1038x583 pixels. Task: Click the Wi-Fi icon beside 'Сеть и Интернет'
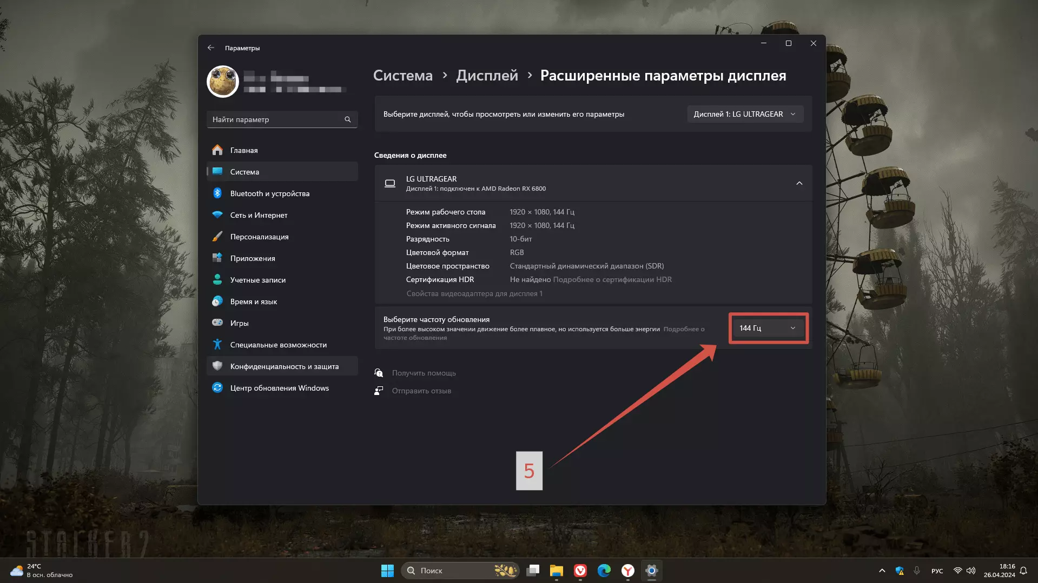pos(217,215)
